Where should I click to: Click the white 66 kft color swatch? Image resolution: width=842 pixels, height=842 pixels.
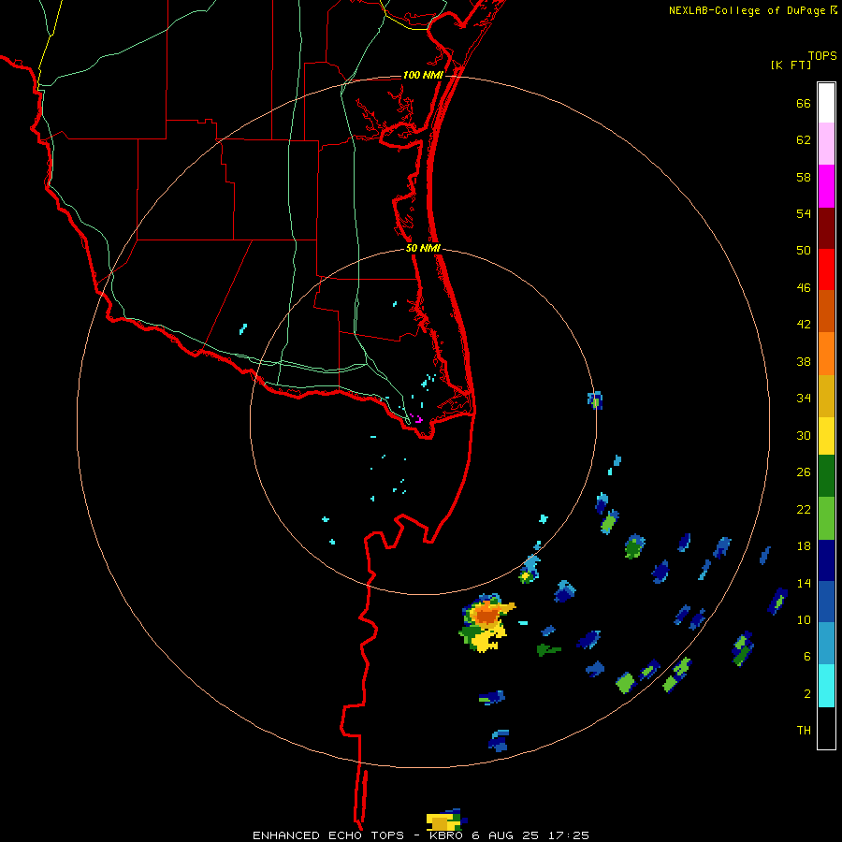826,103
